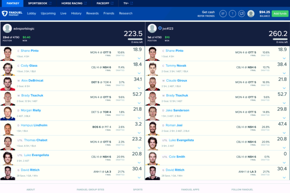Expand Jake Sanderson stats chevron
Viewport: 290px width, 193px height.
pos(284,118)
